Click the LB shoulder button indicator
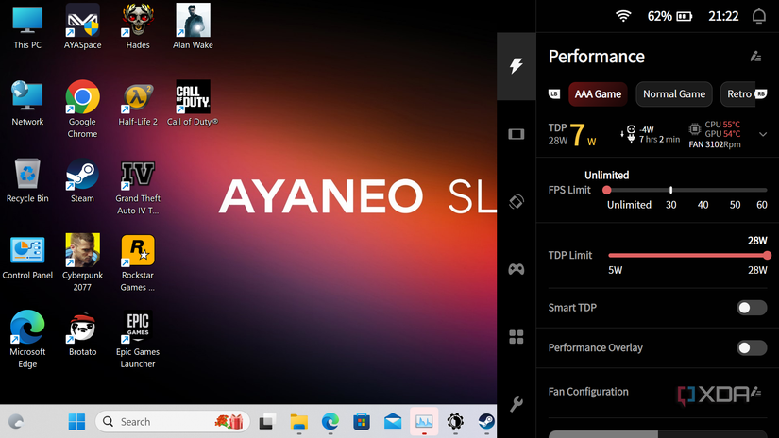The height and width of the screenshot is (438, 779). pyautogui.click(x=554, y=93)
